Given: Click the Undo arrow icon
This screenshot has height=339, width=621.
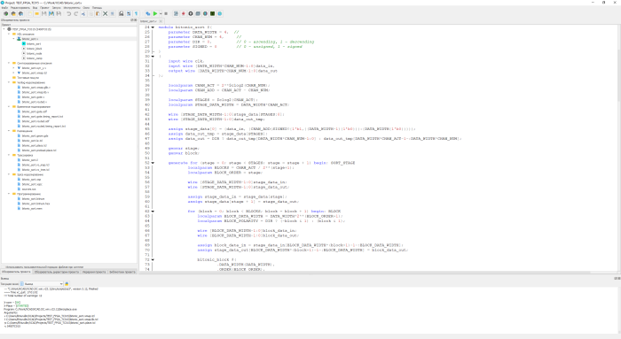Looking at the screenshot, I should [69, 13].
